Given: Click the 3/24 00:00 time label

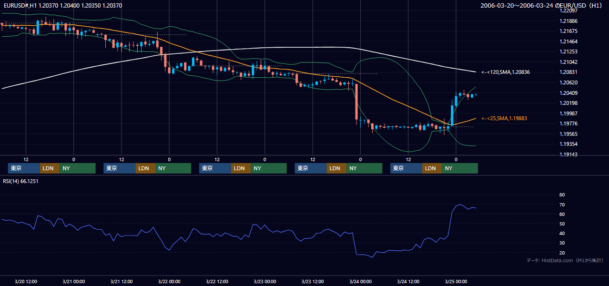Looking at the screenshot, I should pyautogui.click(x=360, y=281).
